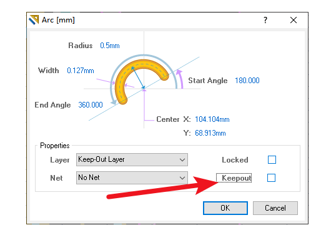This screenshot has height=235, width=331.
Task: Select the No Net combo box
Action: [x=132, y=177]
